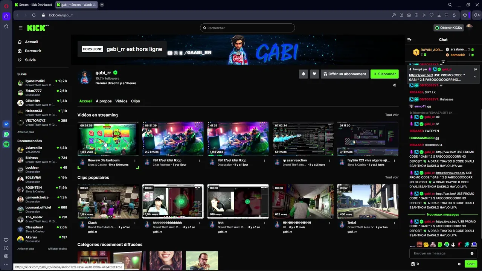Collapse the chat panel with arrow icon
This screenshot has height=271, width=482.
(409, 40)
